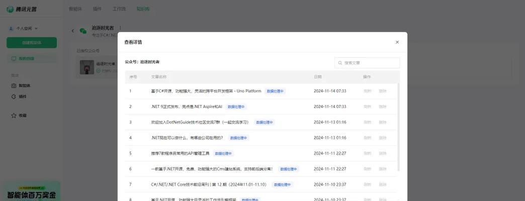The width and height of the screenshot is (525, 201).
Task: Click the 文章名称 column header
Action: (x=159, y=77)
